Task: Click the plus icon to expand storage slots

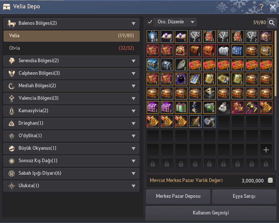Action: pos(266,150)
